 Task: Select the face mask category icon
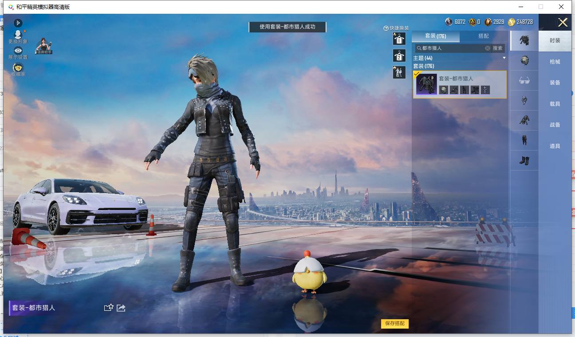tap(524, 100)
